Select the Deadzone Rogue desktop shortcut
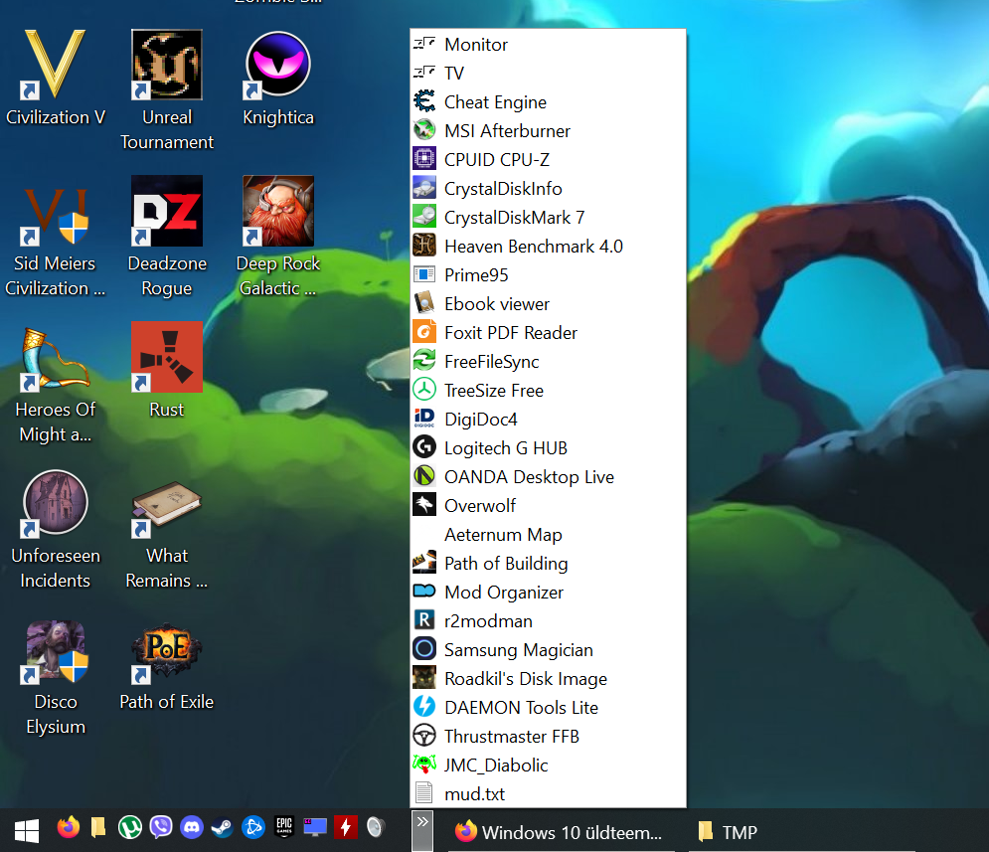This screenshot has width=989, height=852. coord(167,237)
